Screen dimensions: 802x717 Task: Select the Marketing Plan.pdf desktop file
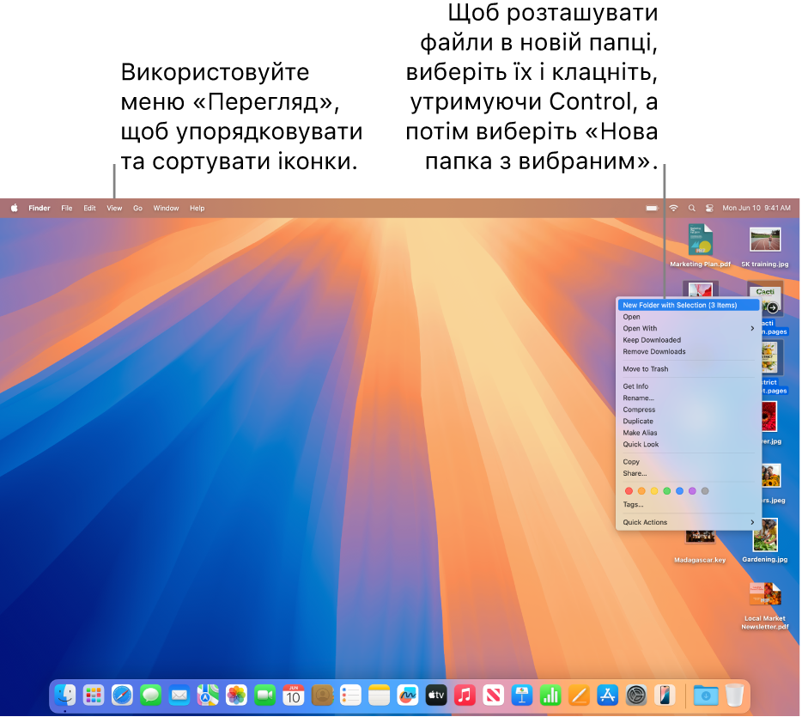coord(700,246)
